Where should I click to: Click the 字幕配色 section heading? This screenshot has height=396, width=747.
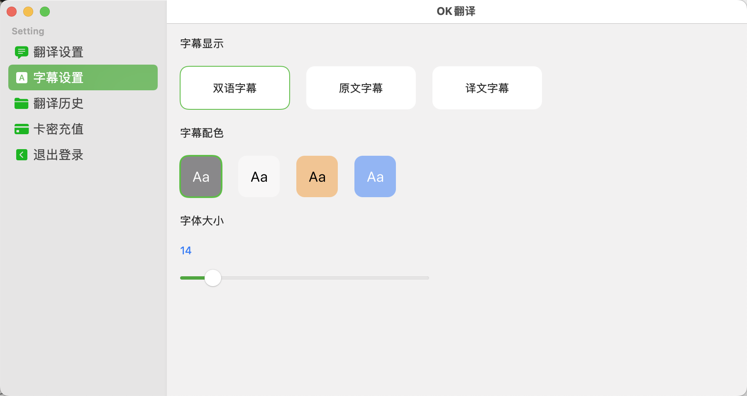[202, 133]
